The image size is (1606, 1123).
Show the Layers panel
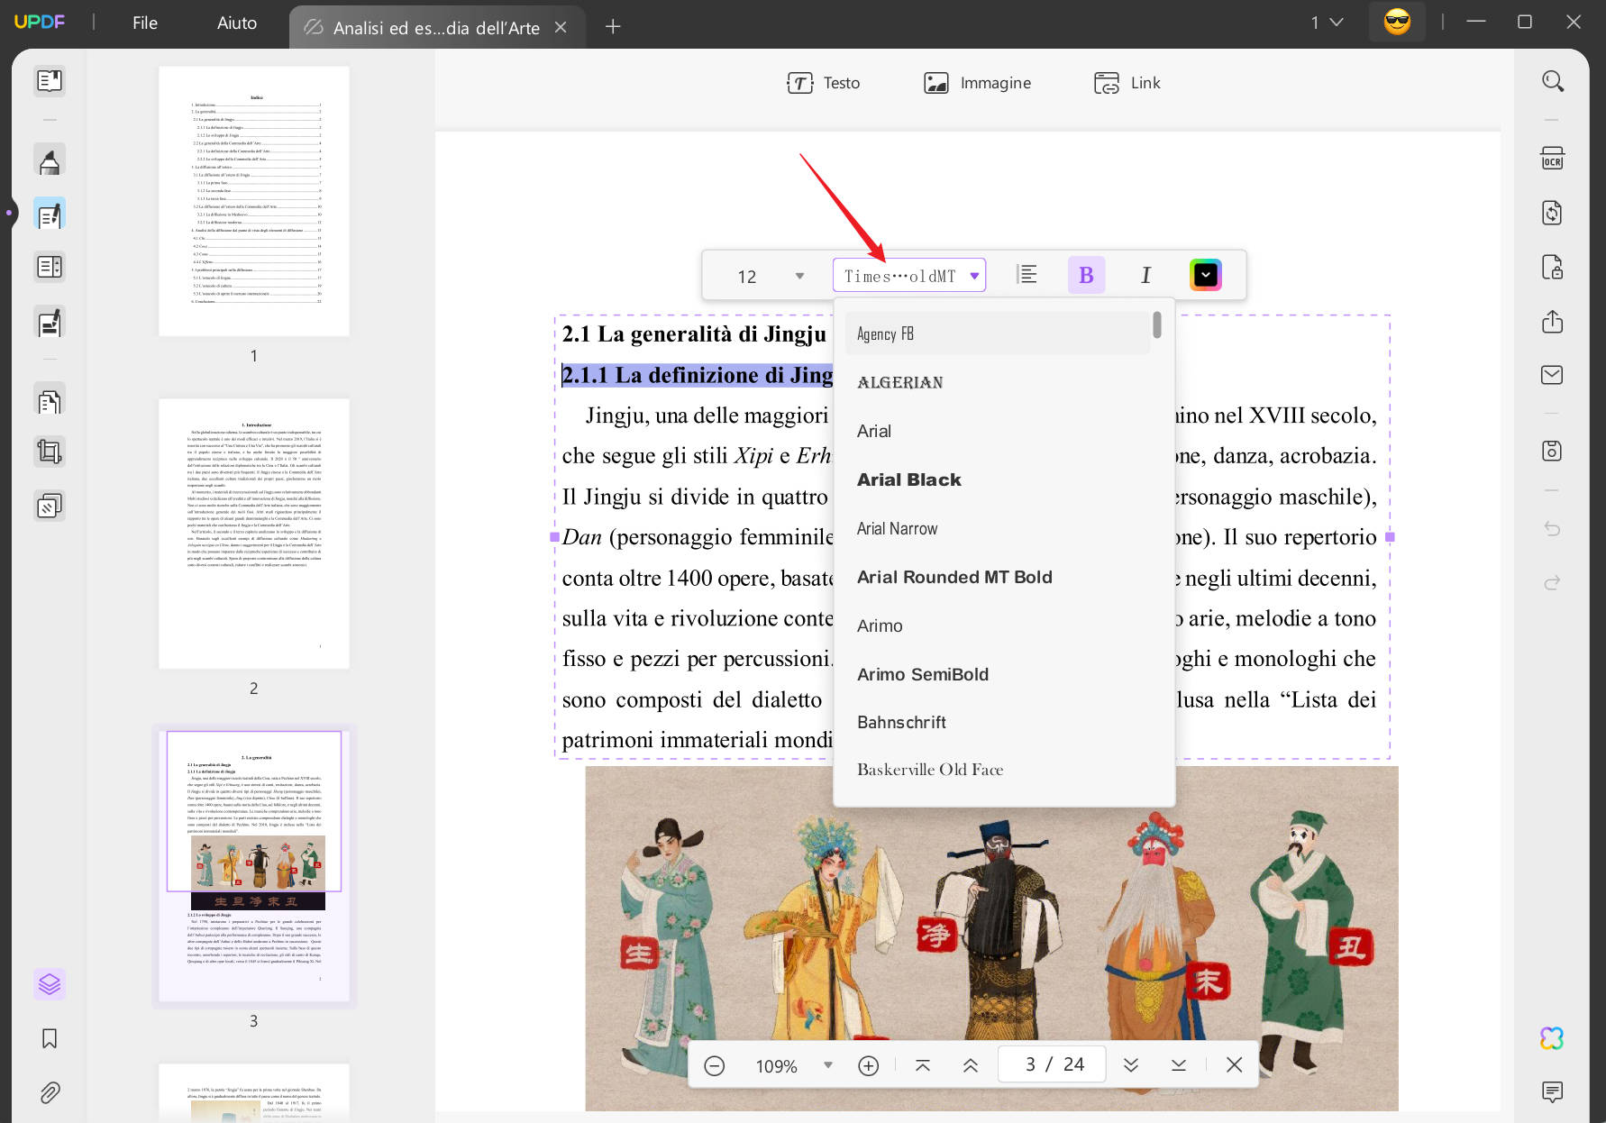50,984
